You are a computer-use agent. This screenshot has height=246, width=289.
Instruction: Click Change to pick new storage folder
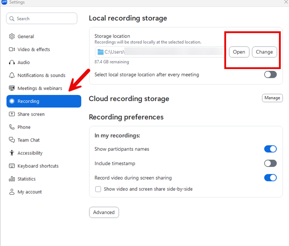(x=264, y=52)
